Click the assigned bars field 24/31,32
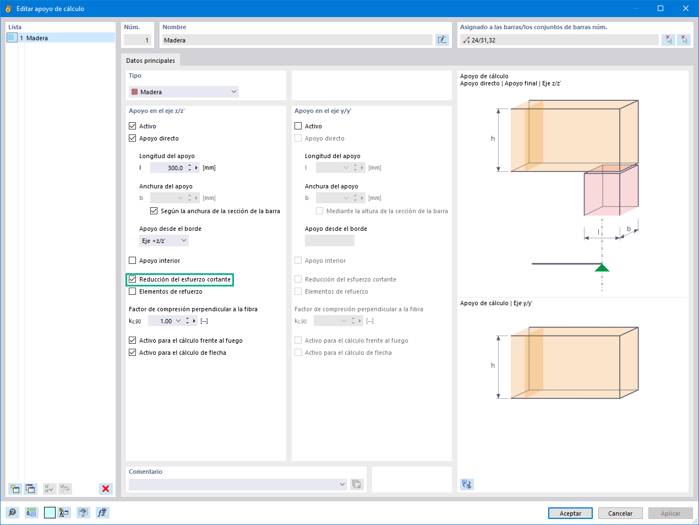 click(559, 40)
